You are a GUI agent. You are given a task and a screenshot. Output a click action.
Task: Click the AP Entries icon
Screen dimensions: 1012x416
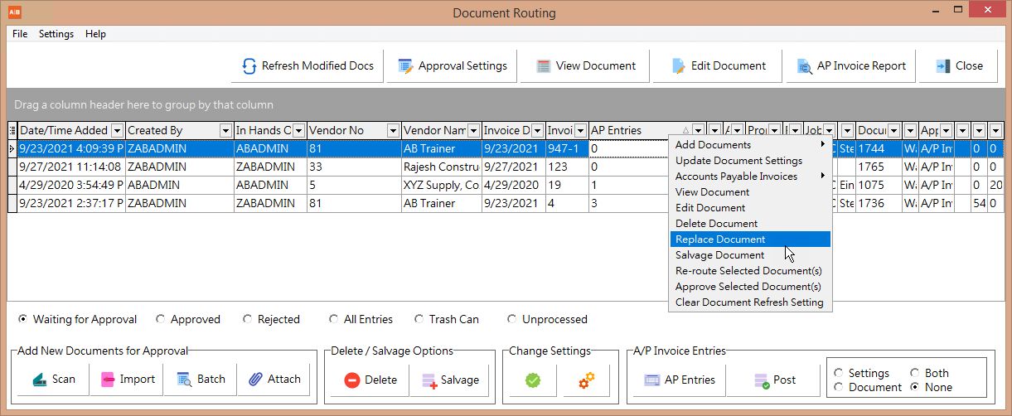pos(651,380)
